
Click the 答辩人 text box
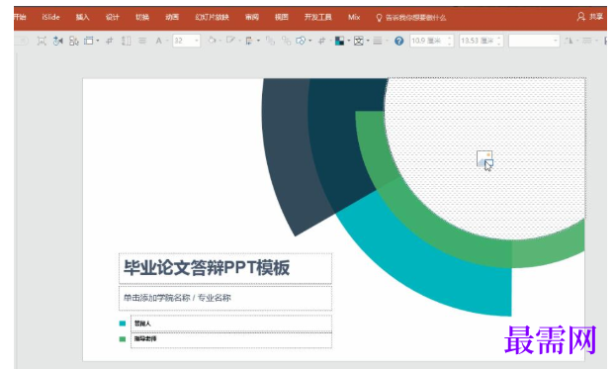pyautogui.click(x=231, y=324)
